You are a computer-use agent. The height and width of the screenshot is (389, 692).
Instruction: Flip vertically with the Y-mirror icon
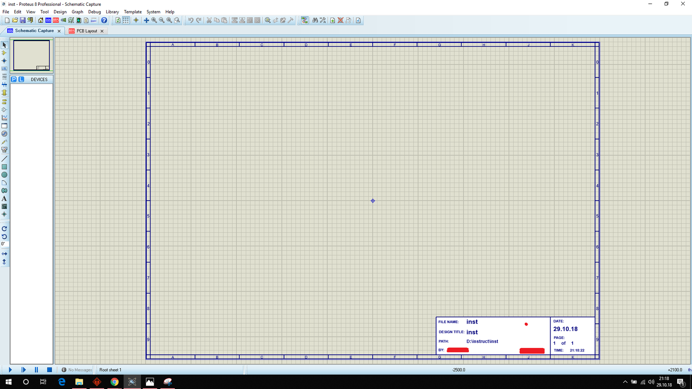coord(4,262)
